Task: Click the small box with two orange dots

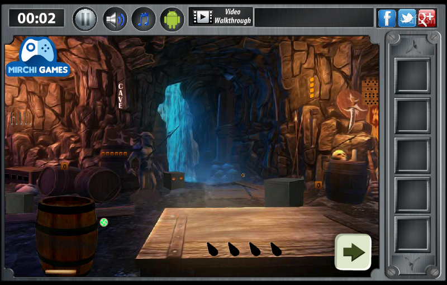Action: coord(174,180)
